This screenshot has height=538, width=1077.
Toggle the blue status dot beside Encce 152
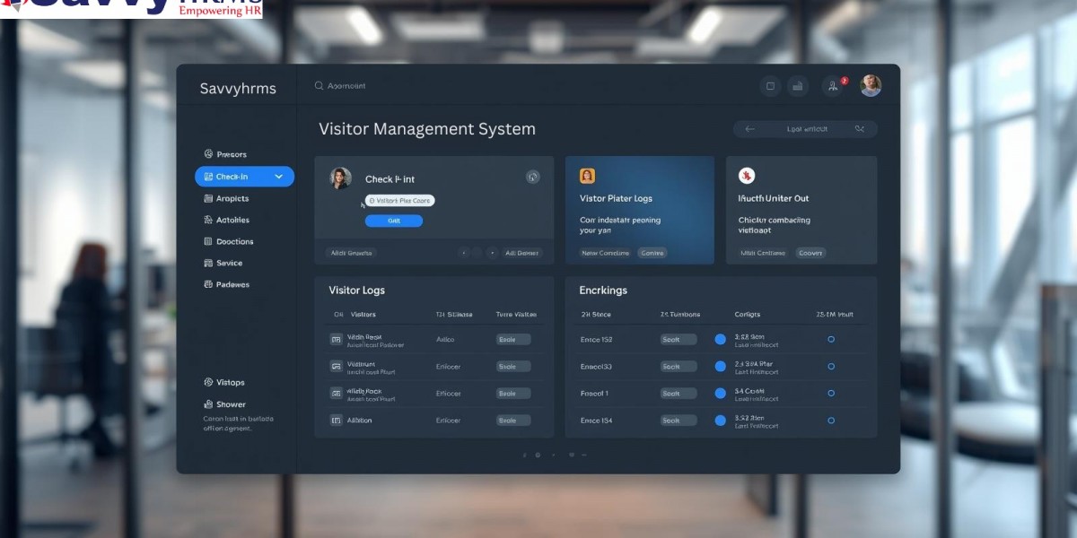click(719, 339)
